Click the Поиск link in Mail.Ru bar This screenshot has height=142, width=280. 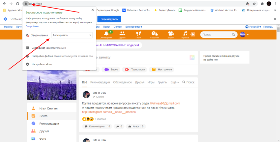106,27
